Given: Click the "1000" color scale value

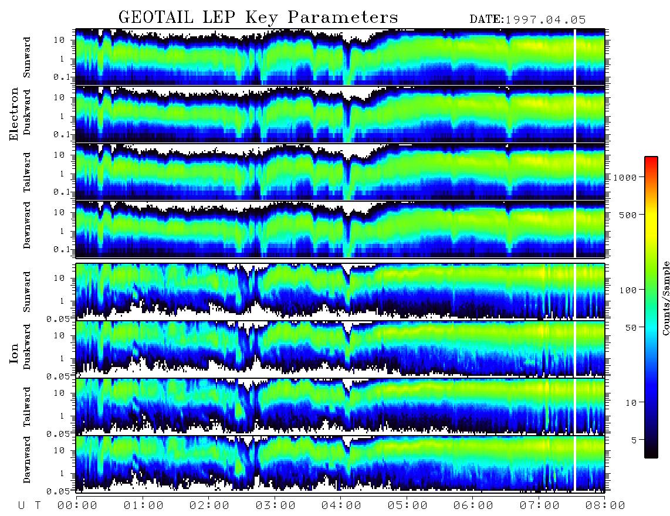Looking at the screenshot, I should (x=625, y=177).
